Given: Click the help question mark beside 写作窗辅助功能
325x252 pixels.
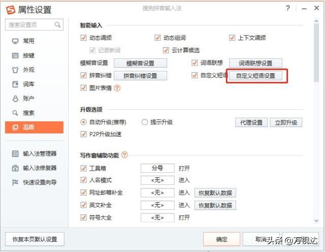Looking at the screenshot, I should tap(124, 155).
